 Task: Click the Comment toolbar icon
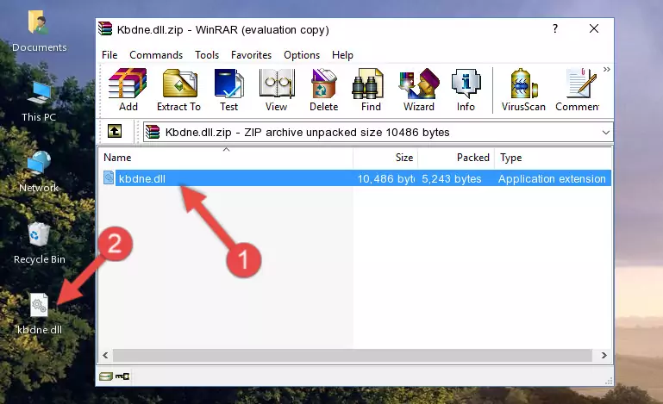pyautogui.click(x=578, y=90)
